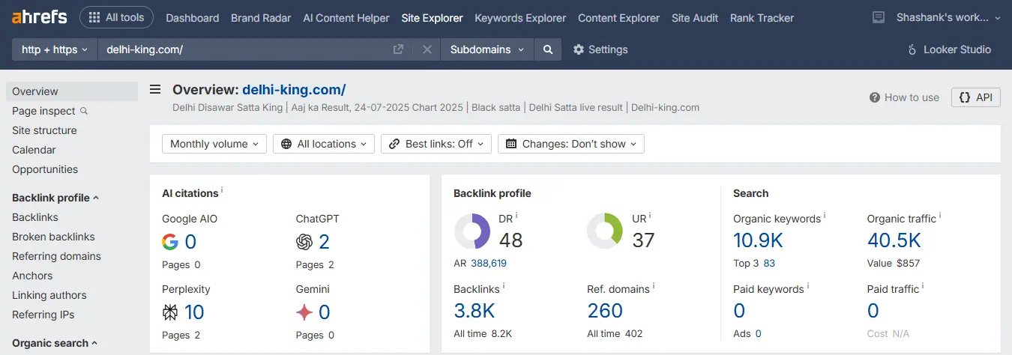Click the UR donut chart
Image resolution: width=1012 pixels, height=355 pixels.
605,231
